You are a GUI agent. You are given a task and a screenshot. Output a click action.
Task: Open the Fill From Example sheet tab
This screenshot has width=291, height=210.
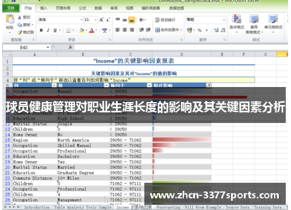coord(203,207)
